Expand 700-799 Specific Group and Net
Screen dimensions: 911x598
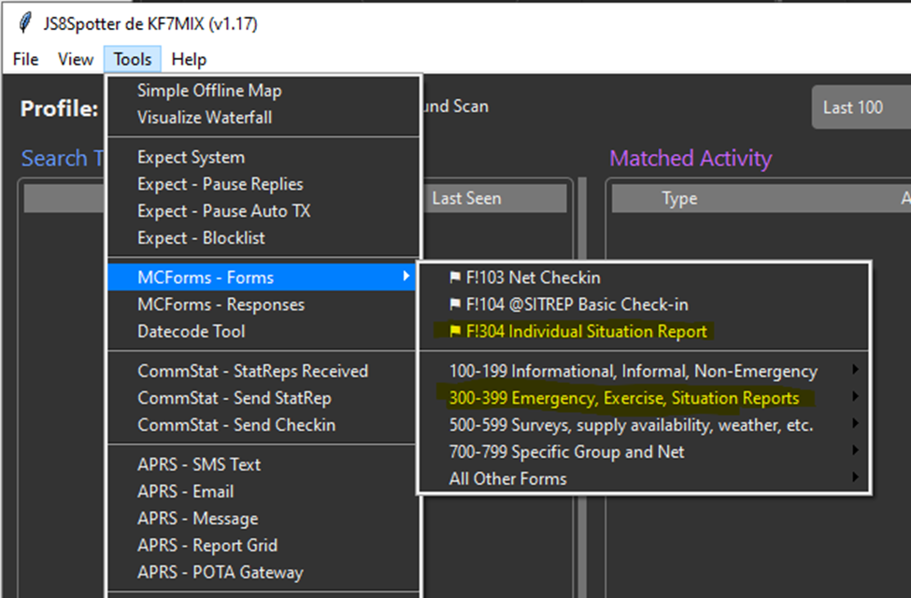coord(644,451)
